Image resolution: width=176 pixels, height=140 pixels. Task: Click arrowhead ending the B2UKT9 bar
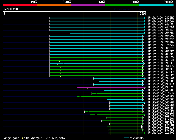142,127
